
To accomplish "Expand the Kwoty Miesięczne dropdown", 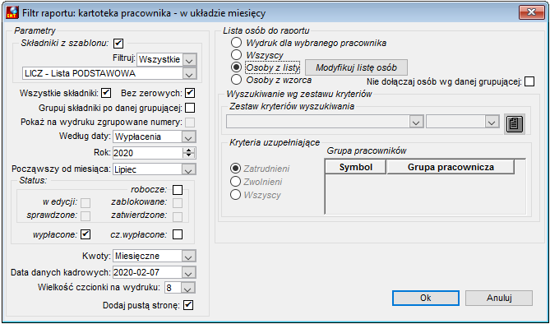I will (x=188, y=256).
